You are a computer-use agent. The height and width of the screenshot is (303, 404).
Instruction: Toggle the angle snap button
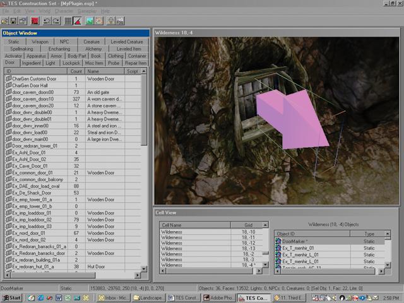click(77, 21)
